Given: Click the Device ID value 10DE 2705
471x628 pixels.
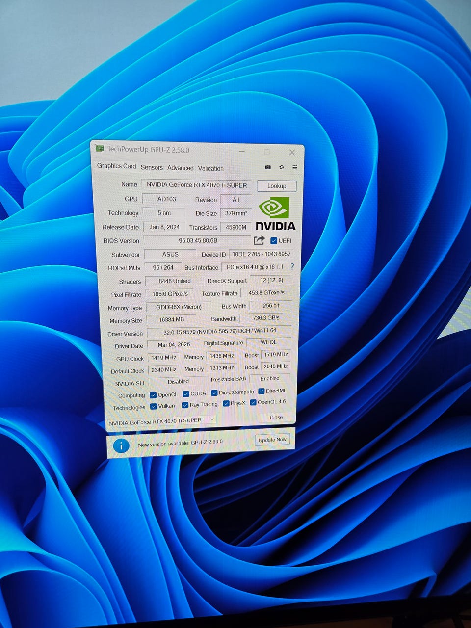Looking at the screenshot, I should point(261,254).
